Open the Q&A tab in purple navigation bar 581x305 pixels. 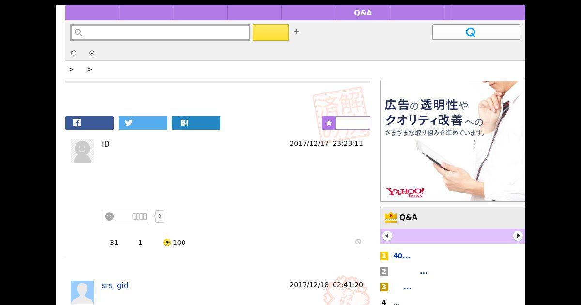363,13
